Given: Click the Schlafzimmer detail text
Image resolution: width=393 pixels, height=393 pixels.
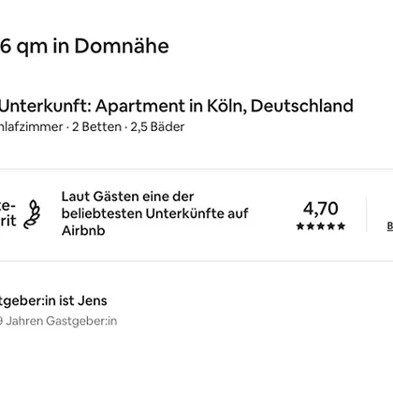Looking at the screenshot, I should 31,127.
